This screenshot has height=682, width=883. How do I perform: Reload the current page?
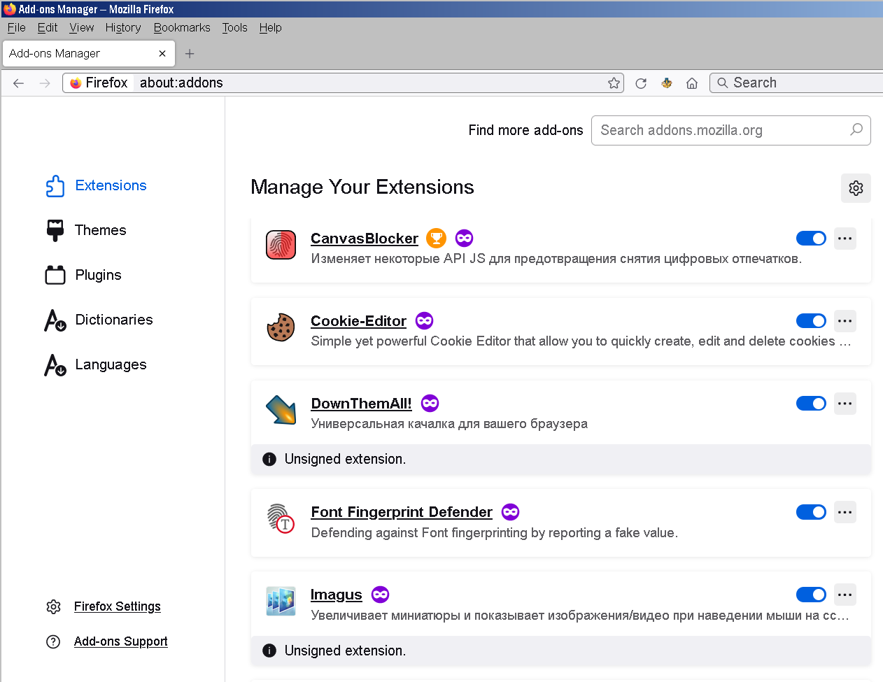point(640,83)
